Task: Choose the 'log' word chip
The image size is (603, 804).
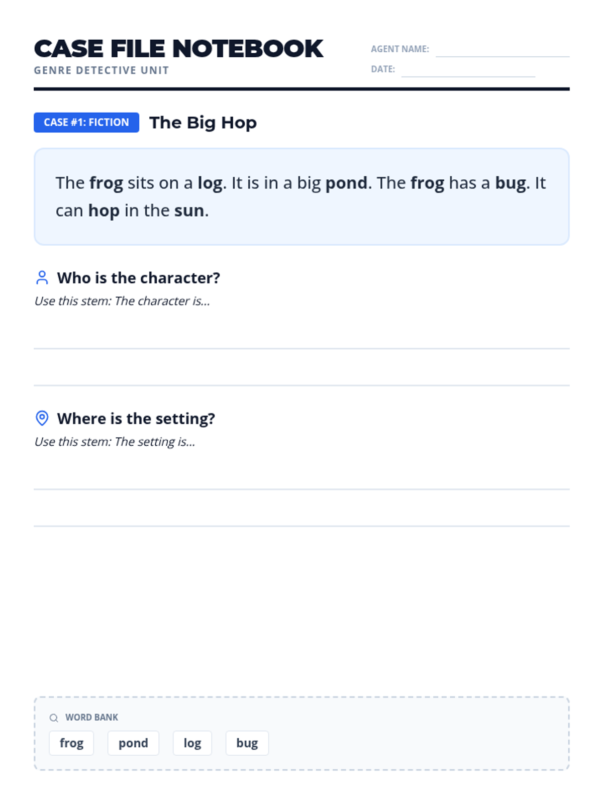Action: tap(192, 743)
